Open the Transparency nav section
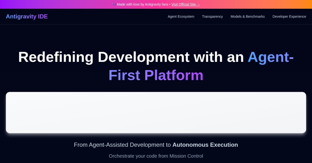 click(x=212, y=17)
